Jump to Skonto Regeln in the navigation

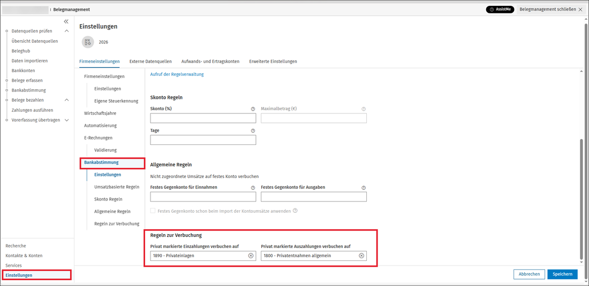click(108, 199)
